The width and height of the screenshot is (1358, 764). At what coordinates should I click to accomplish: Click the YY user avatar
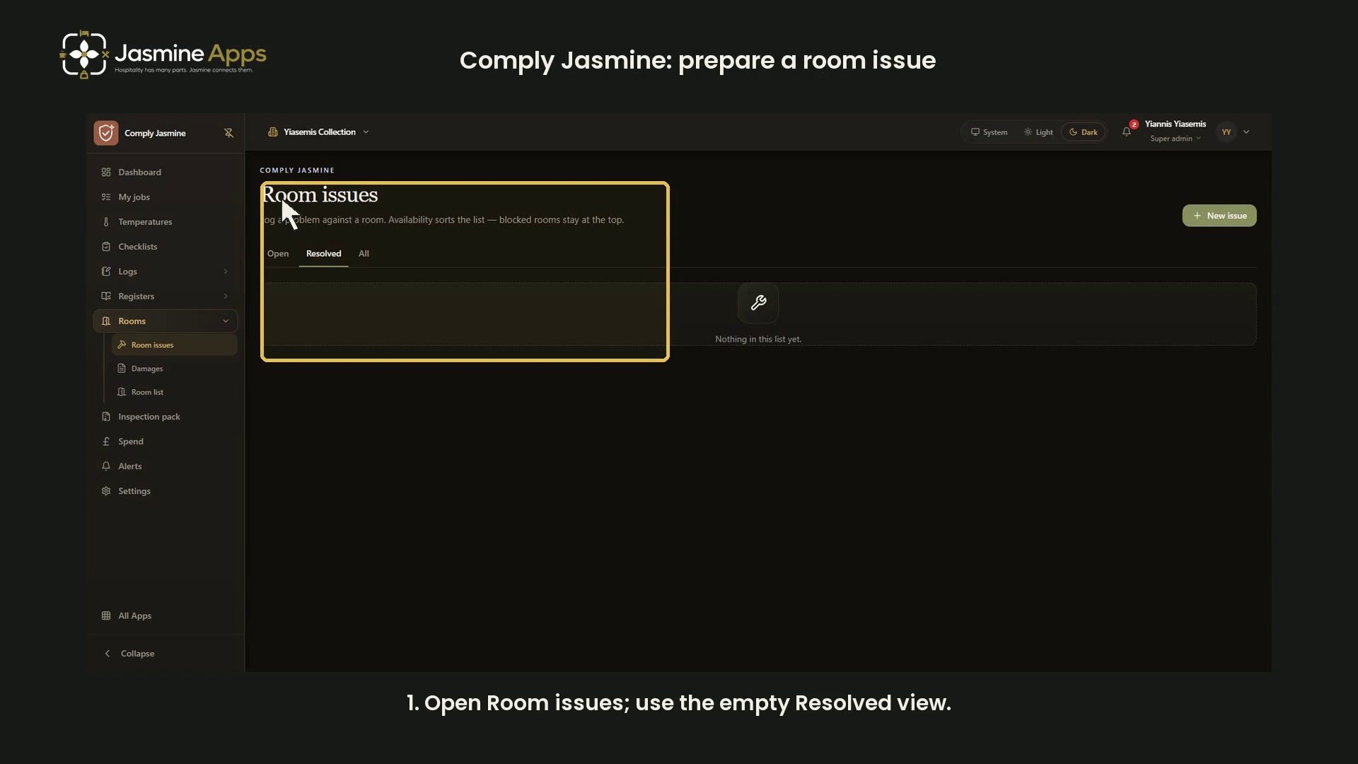(1226, 132)
